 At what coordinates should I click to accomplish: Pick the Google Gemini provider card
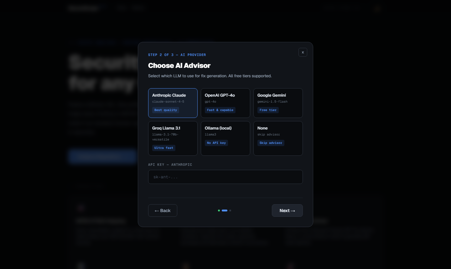click(x=278, y=103)
